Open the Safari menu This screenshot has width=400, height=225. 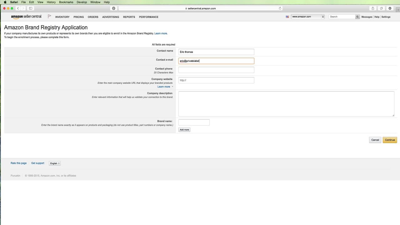14,2
